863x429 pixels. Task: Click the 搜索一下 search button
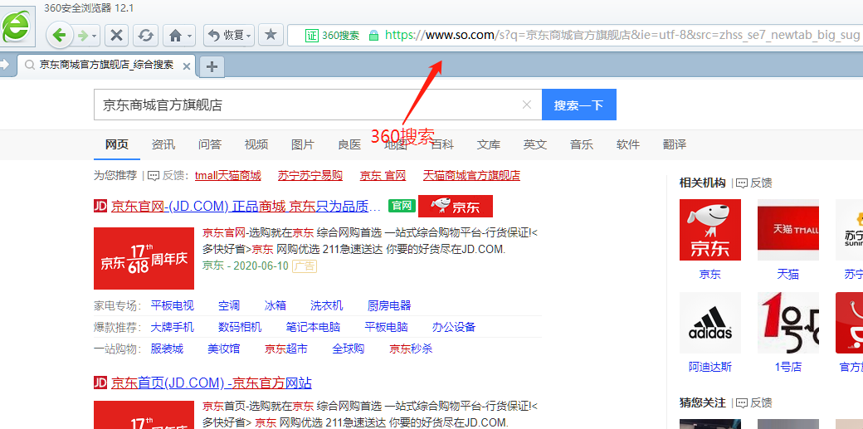(x=579, y=105)
